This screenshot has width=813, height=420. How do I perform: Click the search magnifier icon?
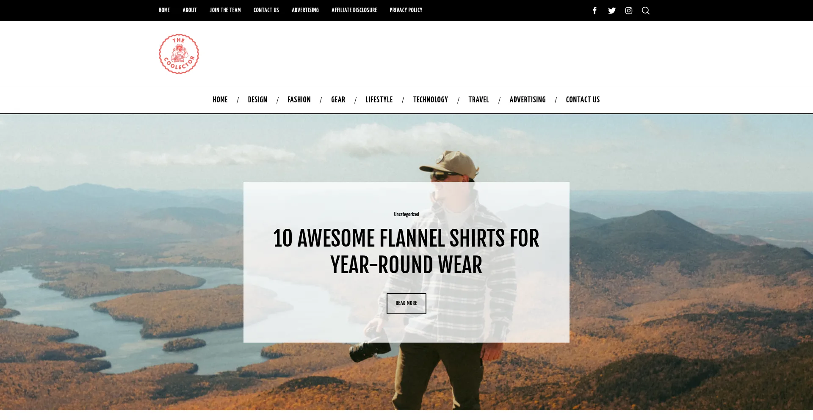coord(646,11)
